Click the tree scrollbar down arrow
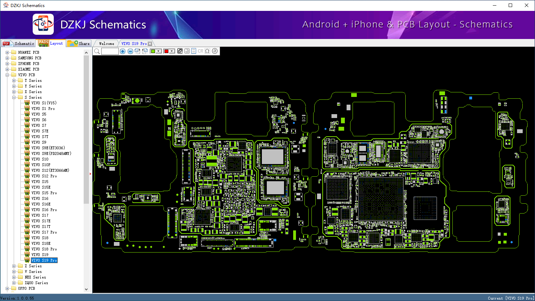 (x=86, y=289)
